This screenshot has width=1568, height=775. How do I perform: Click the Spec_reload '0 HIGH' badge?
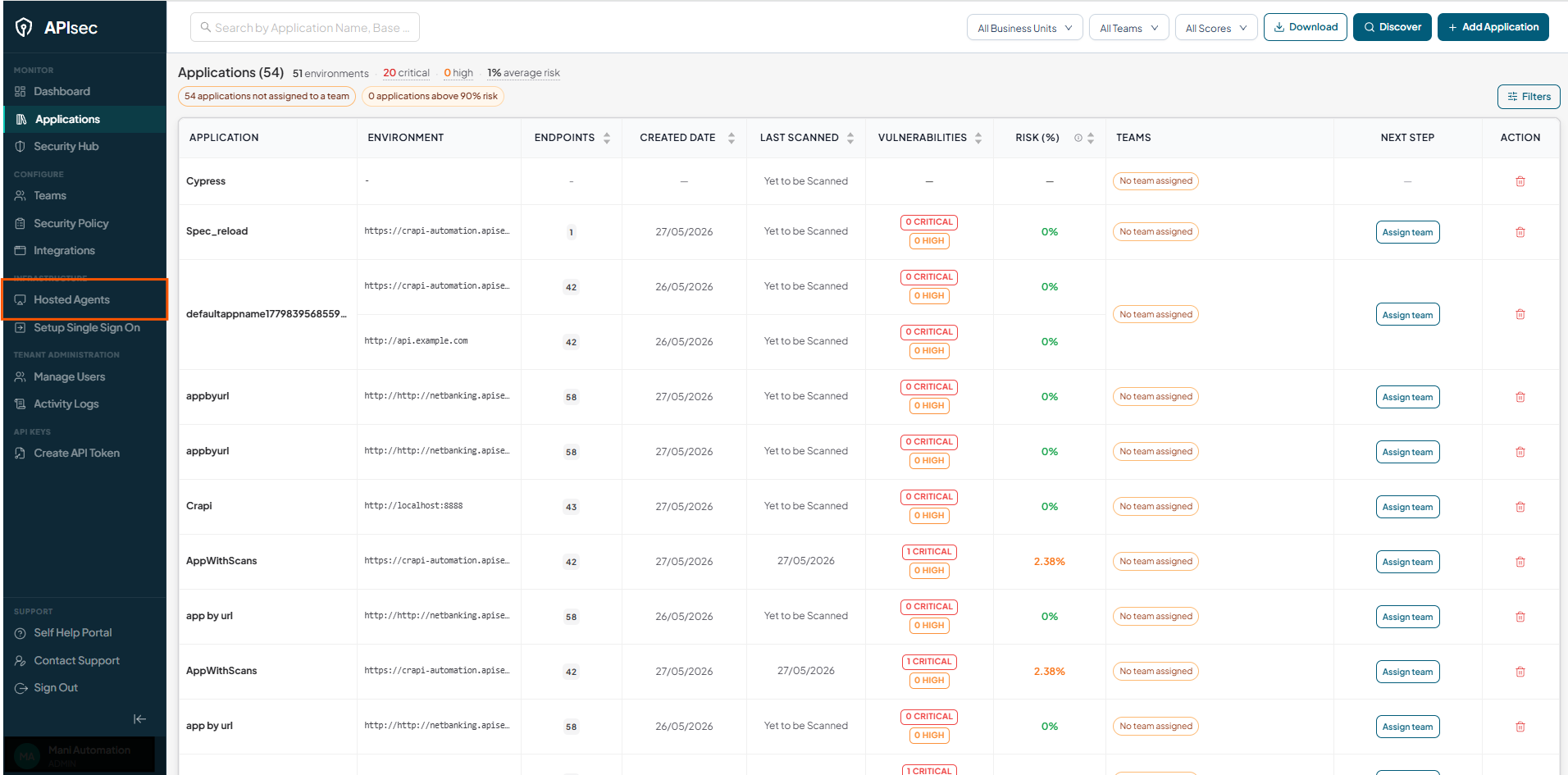click(929, 241)
